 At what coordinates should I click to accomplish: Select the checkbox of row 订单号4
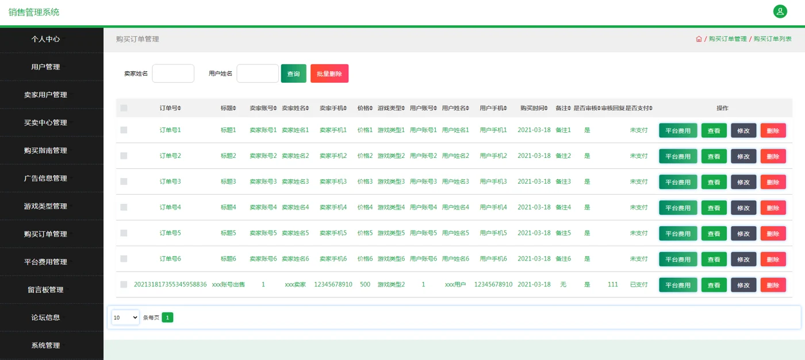pyautogui.click(x=124, y=207)
